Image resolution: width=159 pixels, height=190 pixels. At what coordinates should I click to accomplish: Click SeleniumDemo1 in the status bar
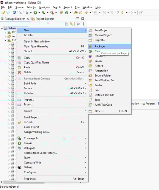point(10,187)
